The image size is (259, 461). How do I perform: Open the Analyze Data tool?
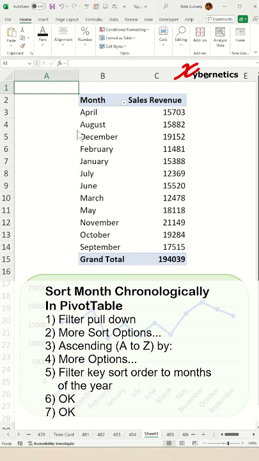click(x=220, y=36)
